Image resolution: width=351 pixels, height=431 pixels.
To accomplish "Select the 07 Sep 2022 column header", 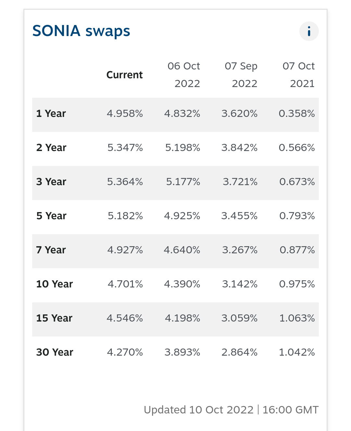I will click(241, 75).
